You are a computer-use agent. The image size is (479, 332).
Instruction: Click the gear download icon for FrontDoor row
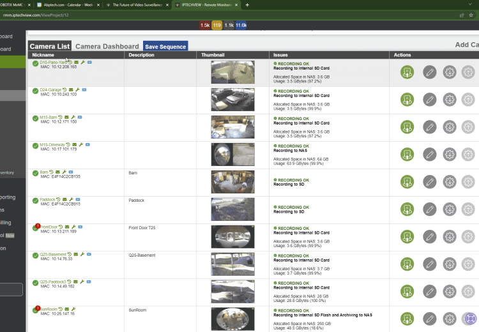point(450,237)
